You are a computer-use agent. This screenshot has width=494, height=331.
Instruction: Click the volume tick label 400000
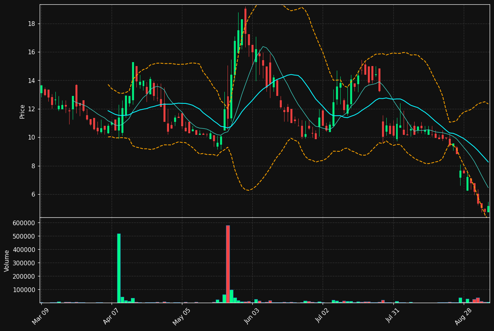24,250
